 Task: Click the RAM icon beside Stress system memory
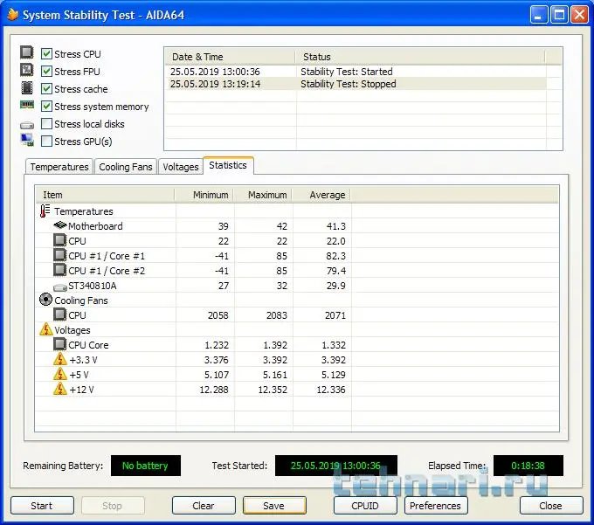pyautogui.click(x=27, y=106)
